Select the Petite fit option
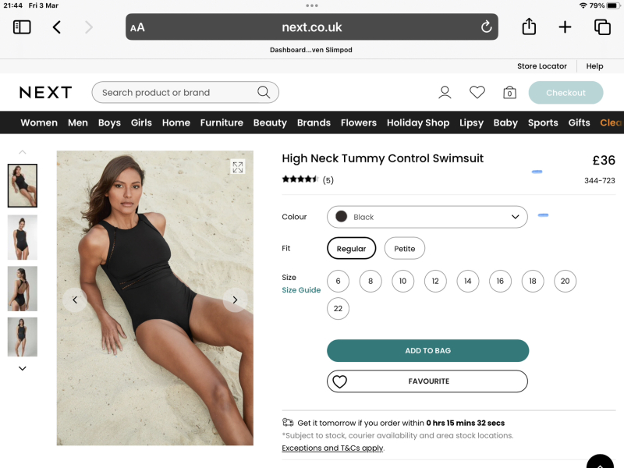624x468 pixels. pos(405,248)
